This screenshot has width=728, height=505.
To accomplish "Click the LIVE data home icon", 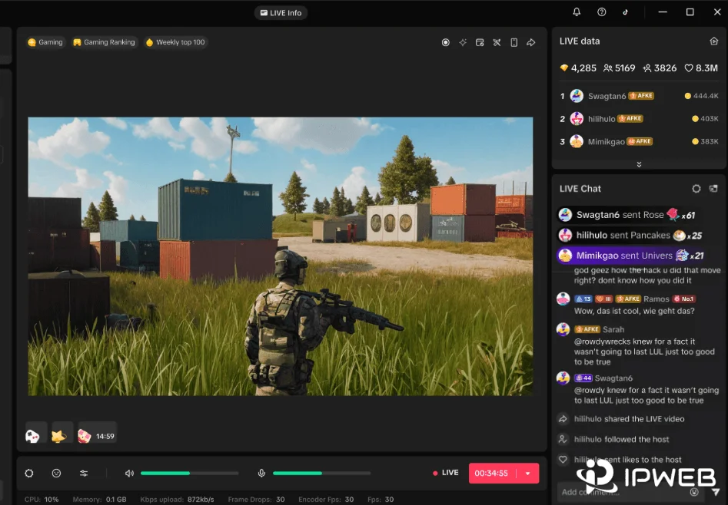I will coord(713,41).
